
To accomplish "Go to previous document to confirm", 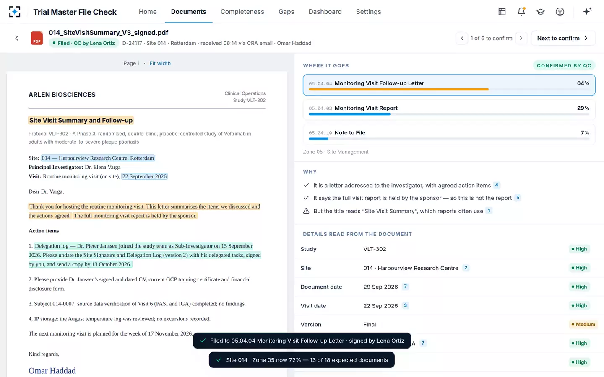I will point(462,38).
